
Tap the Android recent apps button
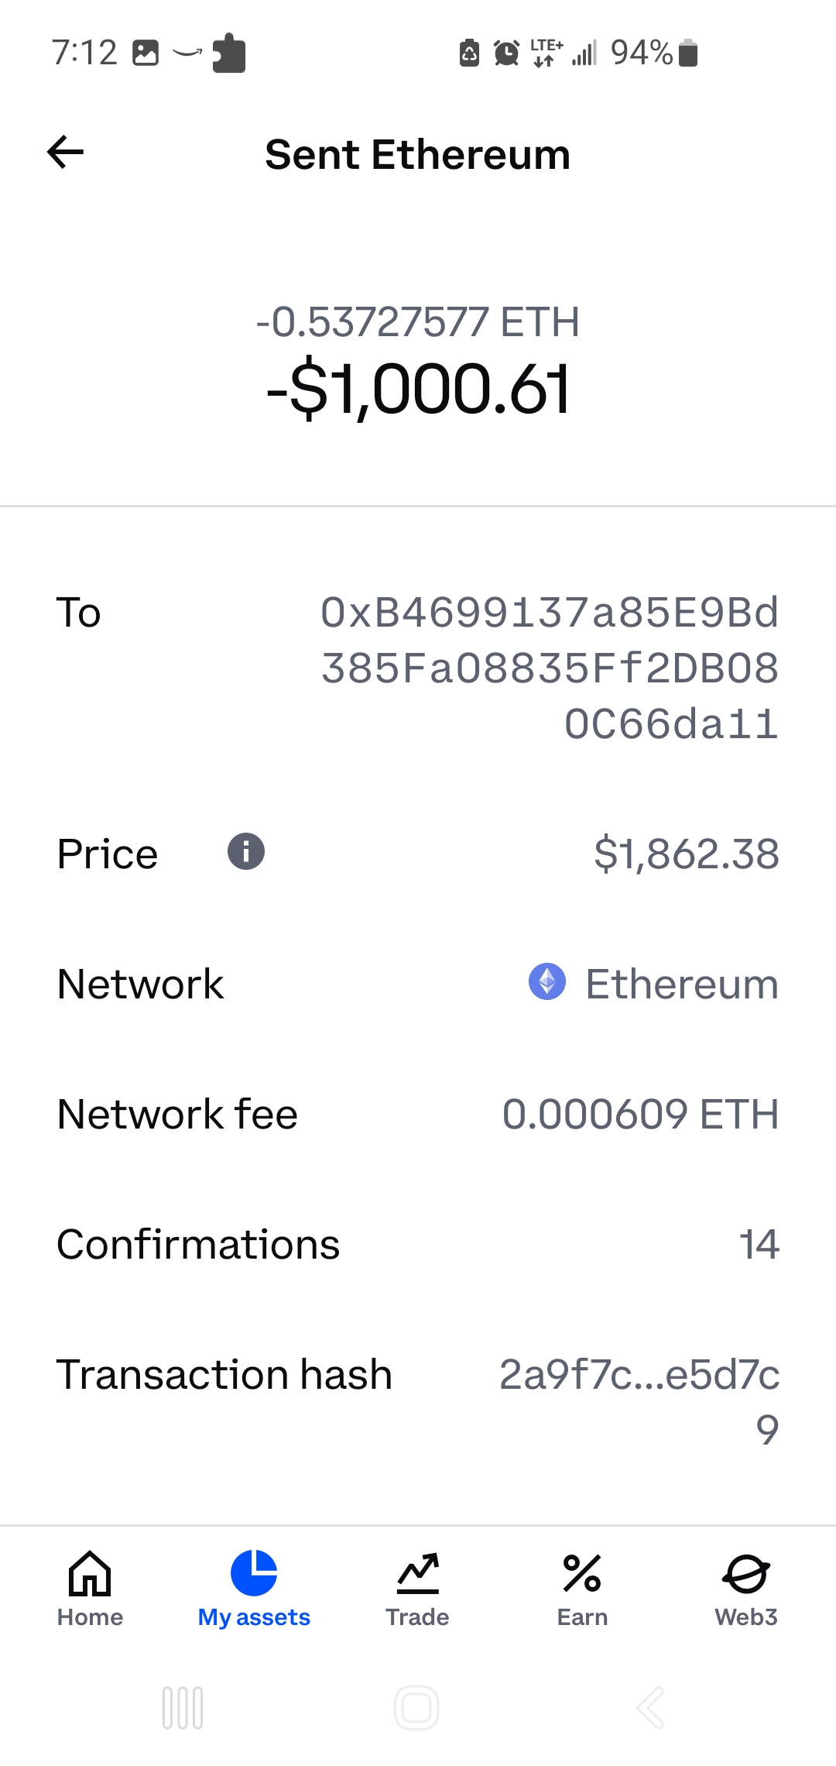pos(183,1708)
